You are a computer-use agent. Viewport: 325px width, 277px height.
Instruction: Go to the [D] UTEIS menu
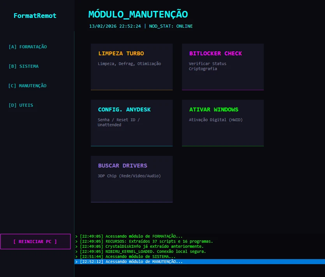21,105
